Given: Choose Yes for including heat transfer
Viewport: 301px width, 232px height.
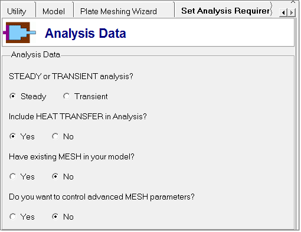Looking at the screenshot, I should coord(13,136).
